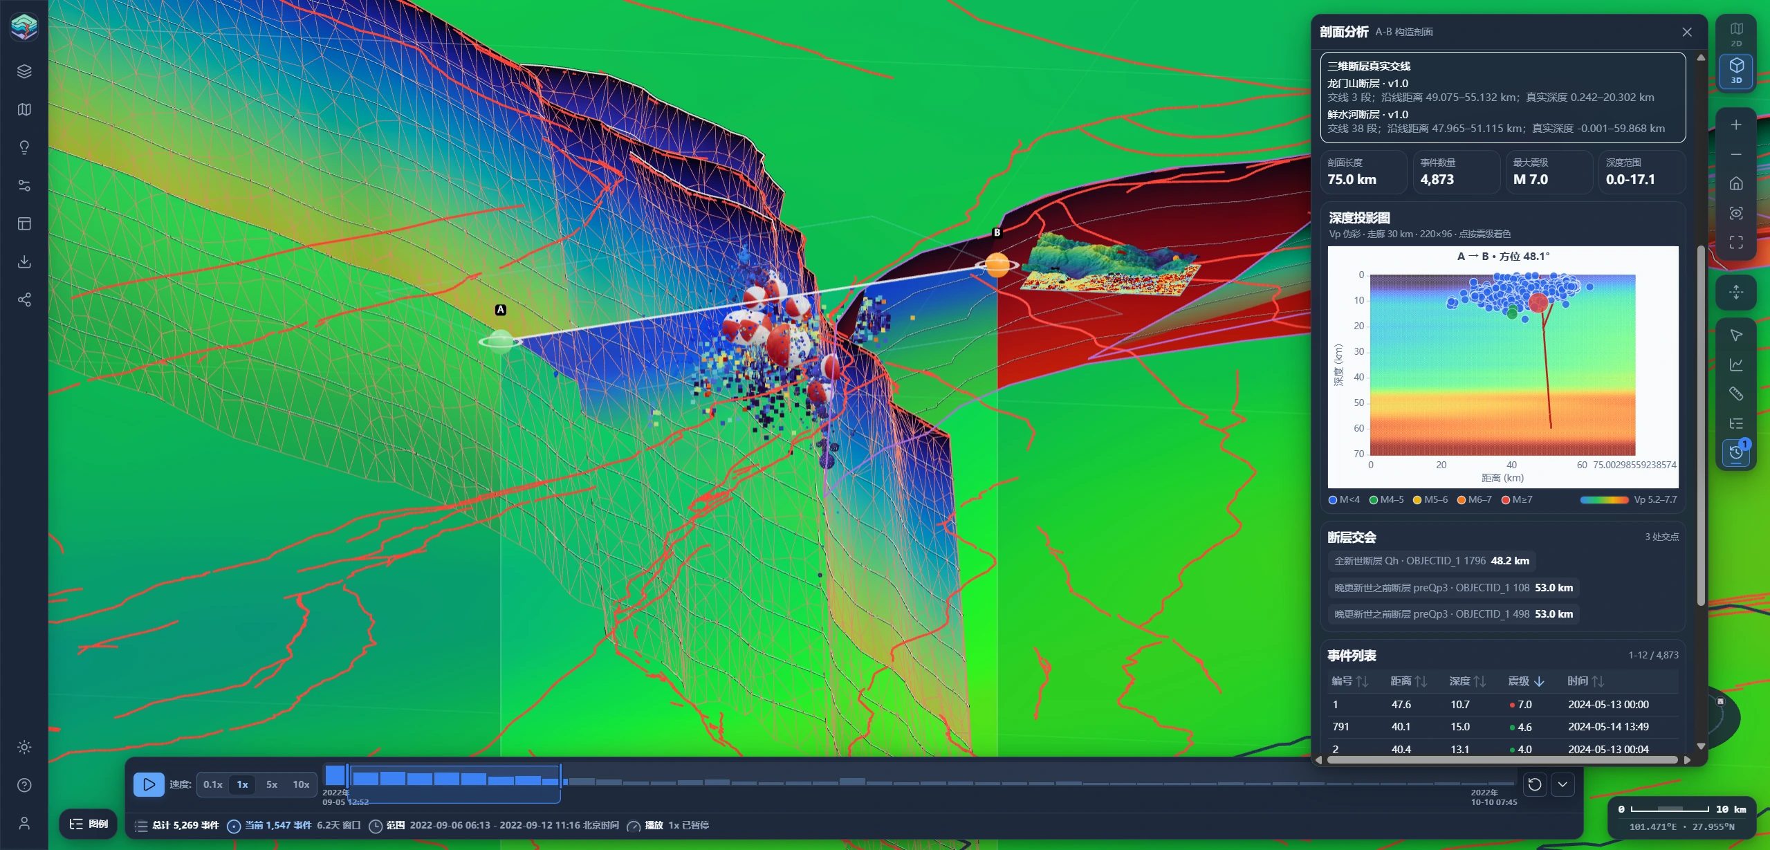Reset view with the home icon
The height and width of the screenshot is (850, 1770).
(1736, 183)
